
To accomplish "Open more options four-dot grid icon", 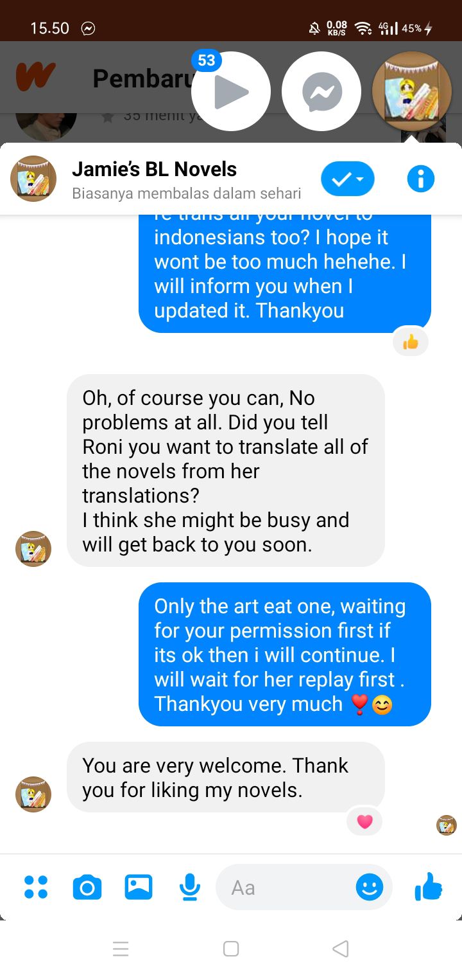I will coord(36,887).
